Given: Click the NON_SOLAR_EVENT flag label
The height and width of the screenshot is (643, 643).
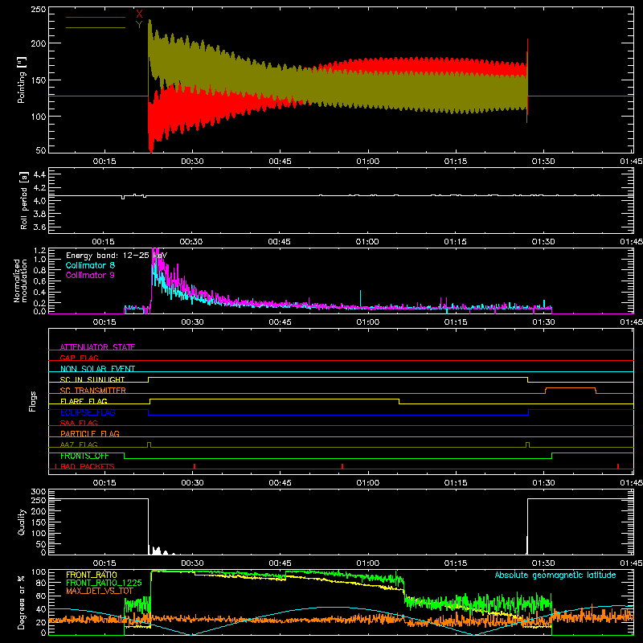Looking at the screenshot, I should [97, 369].
